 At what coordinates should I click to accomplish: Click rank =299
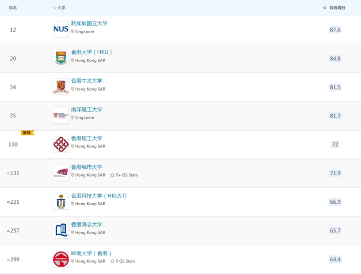point(13,259)
